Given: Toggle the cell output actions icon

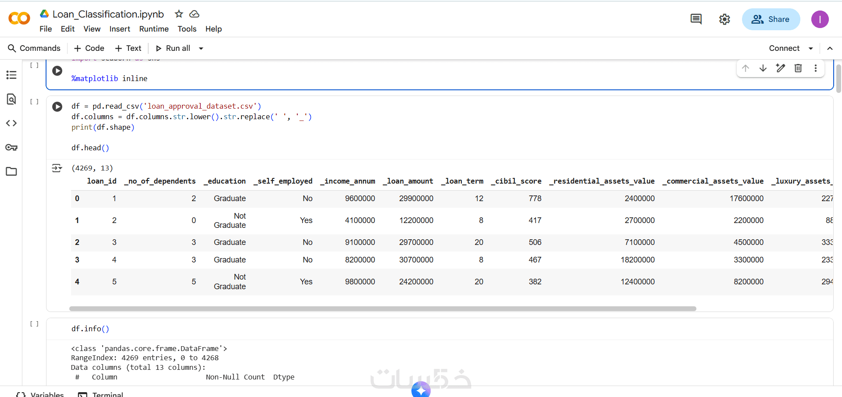Looking at the screenshot, I should coord(57,168).
